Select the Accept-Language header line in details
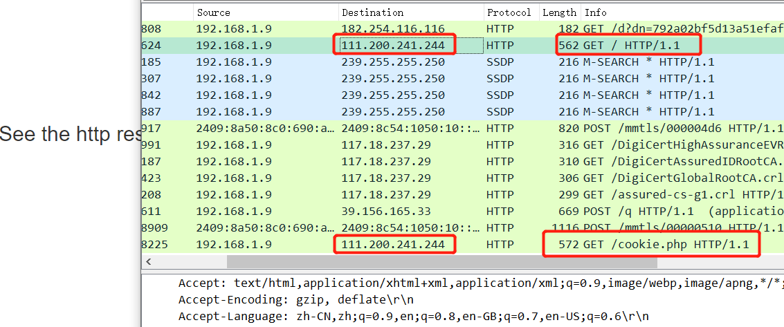Image resolution: width=784 pixels, height=327 pixels. click(x=413, y=316)
